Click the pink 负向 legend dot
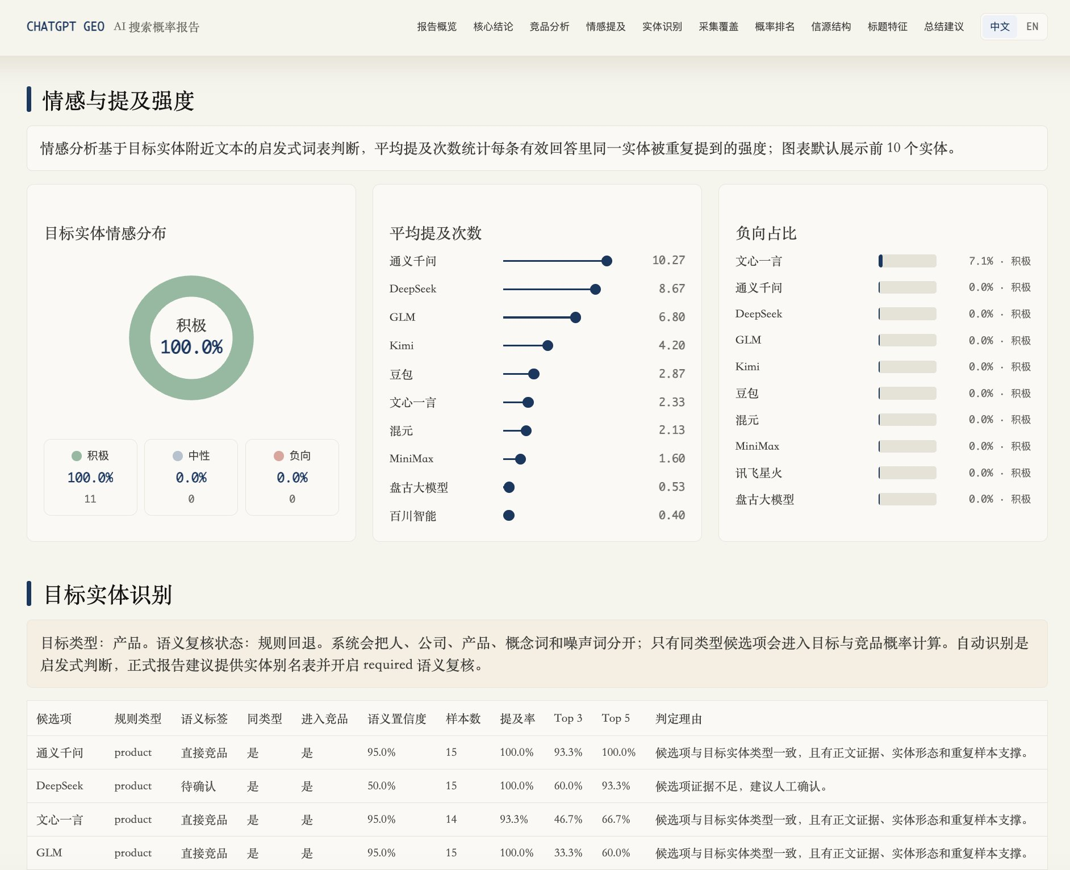Viewport: 1070px width, 870px height. coord(279,456)
